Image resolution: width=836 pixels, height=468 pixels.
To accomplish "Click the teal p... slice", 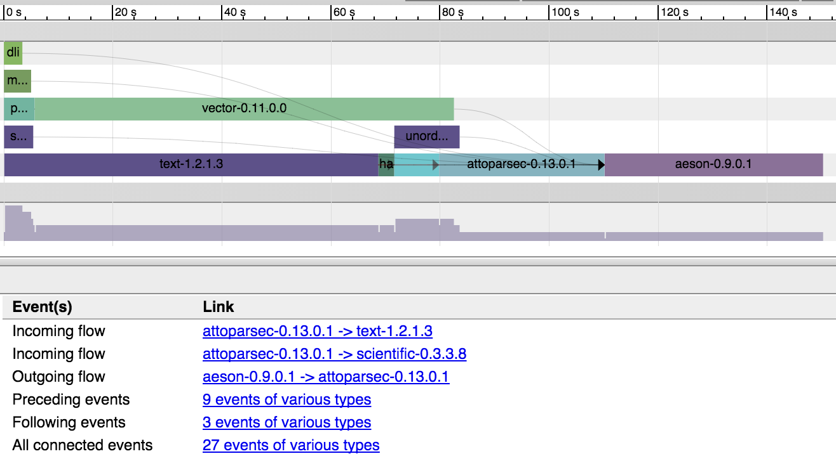I will point(19,109).
